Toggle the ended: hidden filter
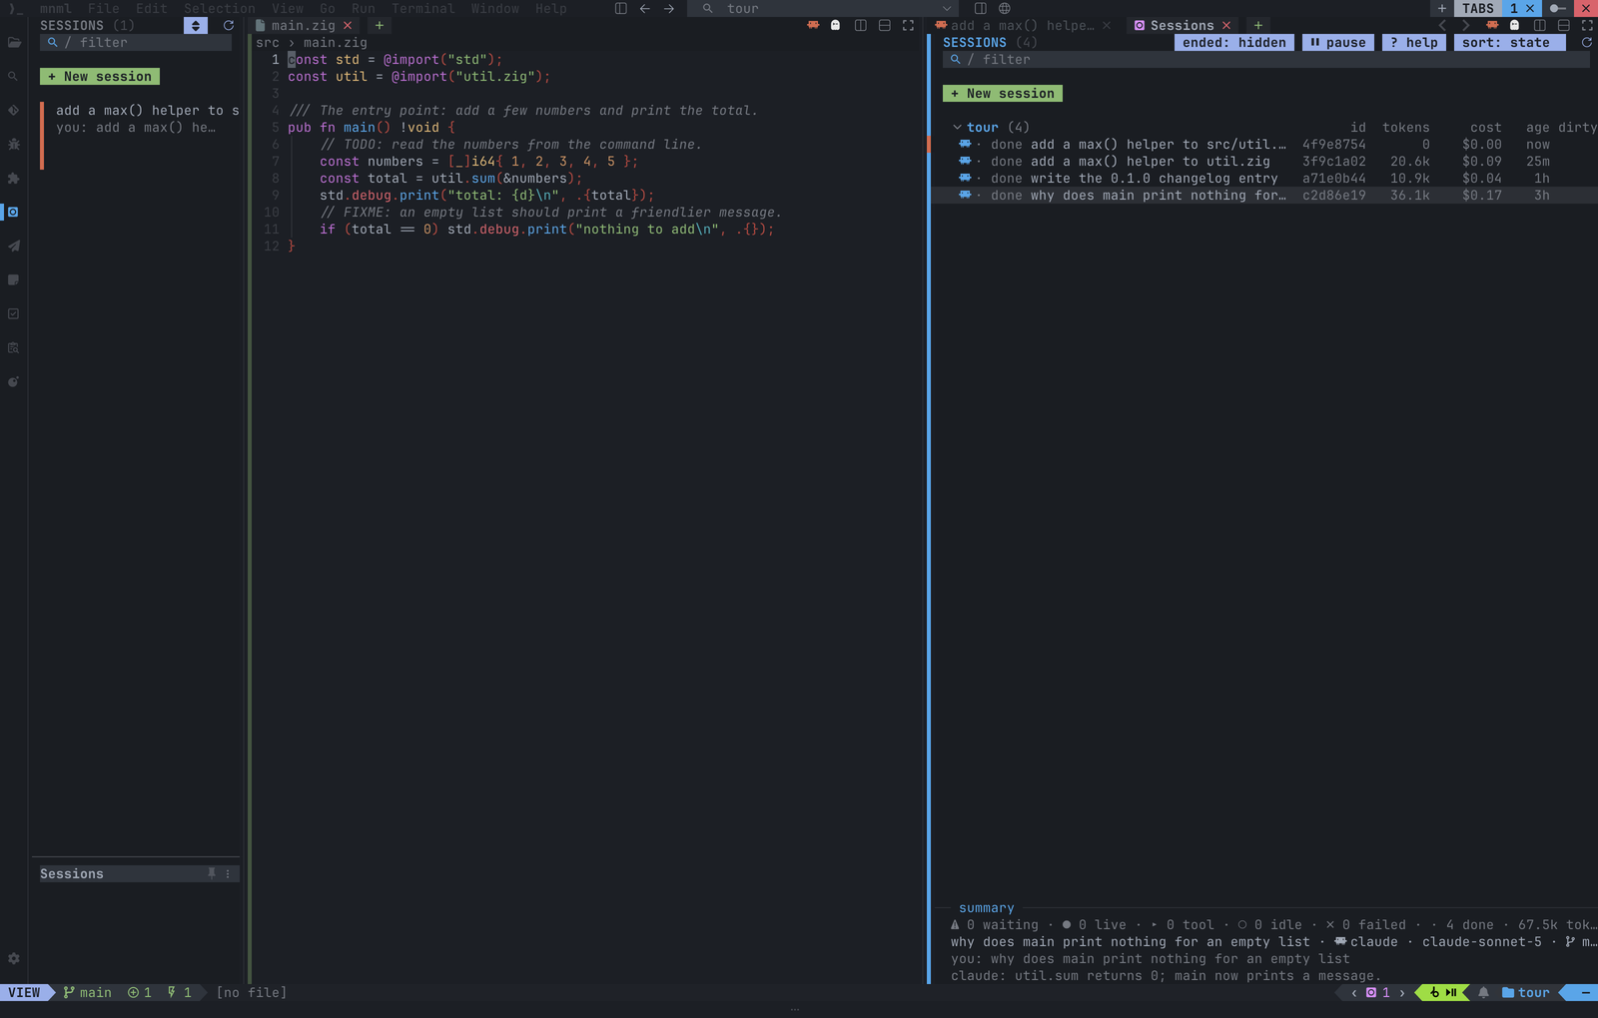This screenshot has width=1598, height=1018. pos(1234,43)
